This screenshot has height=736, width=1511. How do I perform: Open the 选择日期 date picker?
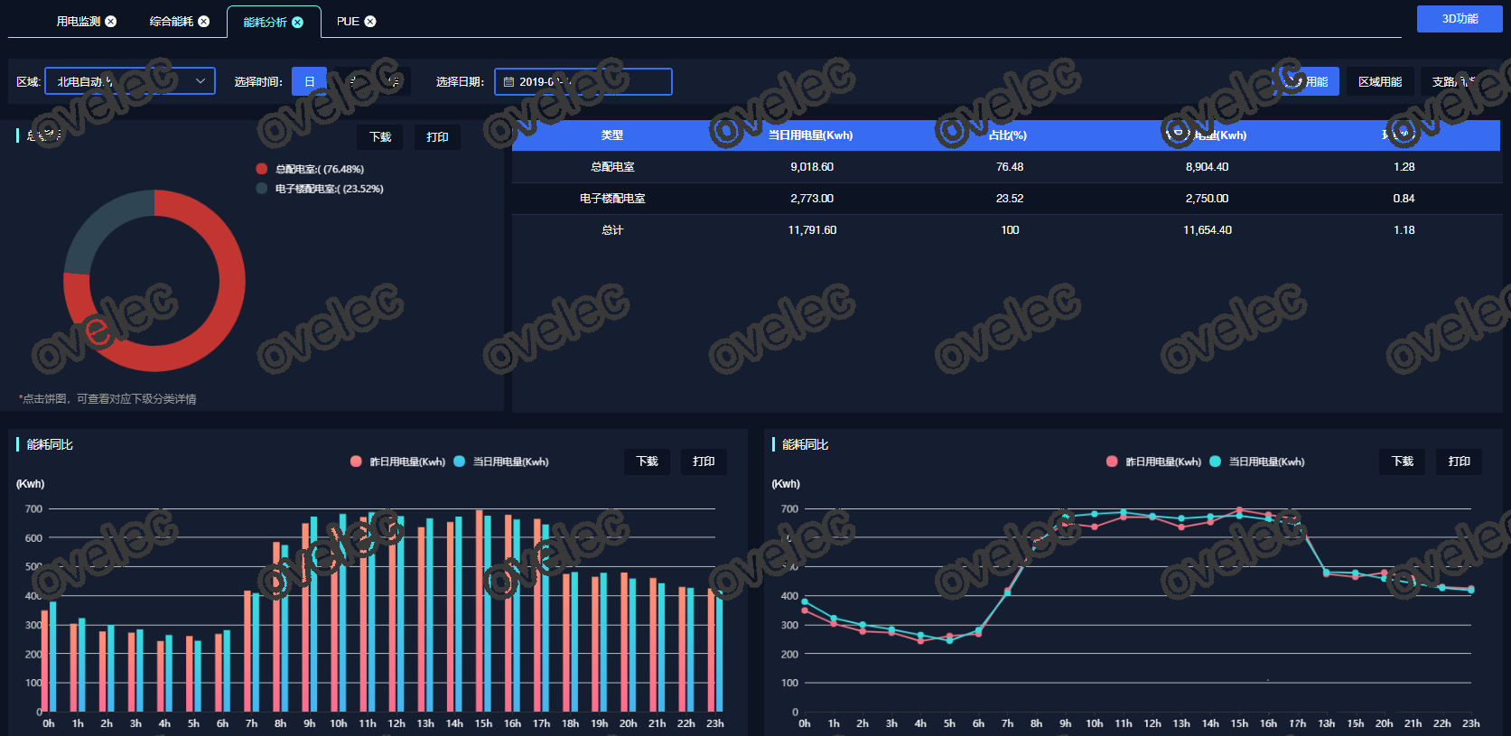(x=583, y=82)
